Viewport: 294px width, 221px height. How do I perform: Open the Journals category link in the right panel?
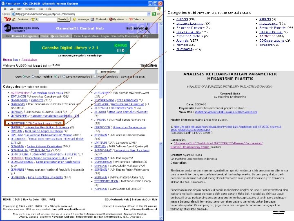[x=183, y=41]
